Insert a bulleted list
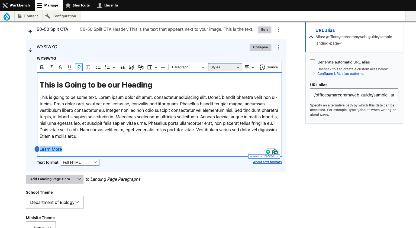Screen dimensions: 416x228 (x=98, y=67)
